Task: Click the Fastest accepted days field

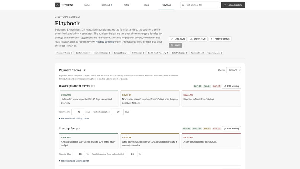Action: [x=117, y=112]
